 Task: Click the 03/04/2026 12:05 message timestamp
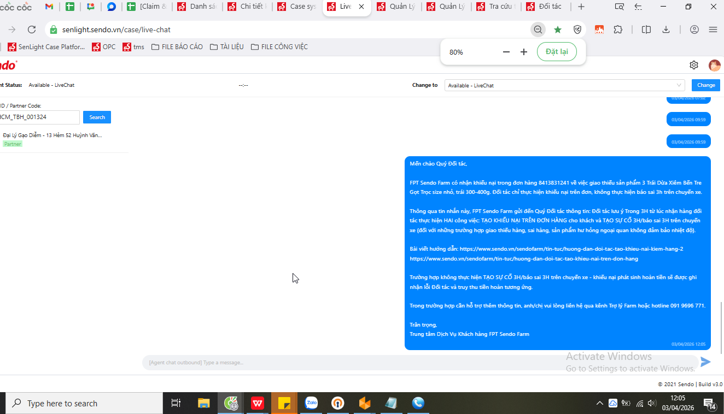(x=688, y=344)
